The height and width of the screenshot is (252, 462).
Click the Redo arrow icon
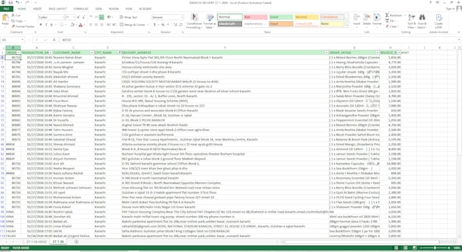[x=27, y=3]
